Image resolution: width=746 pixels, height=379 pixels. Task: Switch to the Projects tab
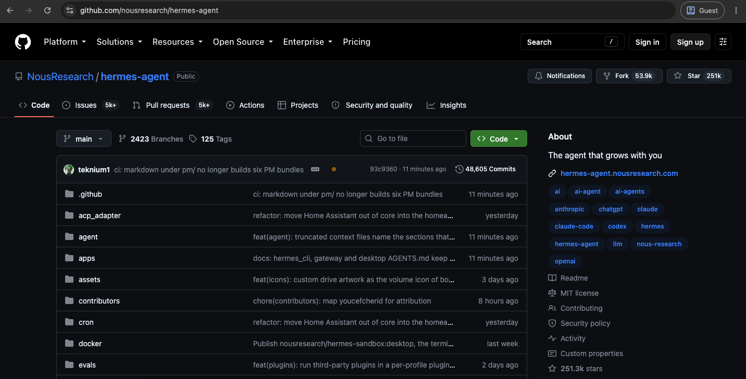pos(298,105)
